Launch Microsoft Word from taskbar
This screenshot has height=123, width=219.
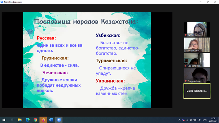click(x=51, y=120)
